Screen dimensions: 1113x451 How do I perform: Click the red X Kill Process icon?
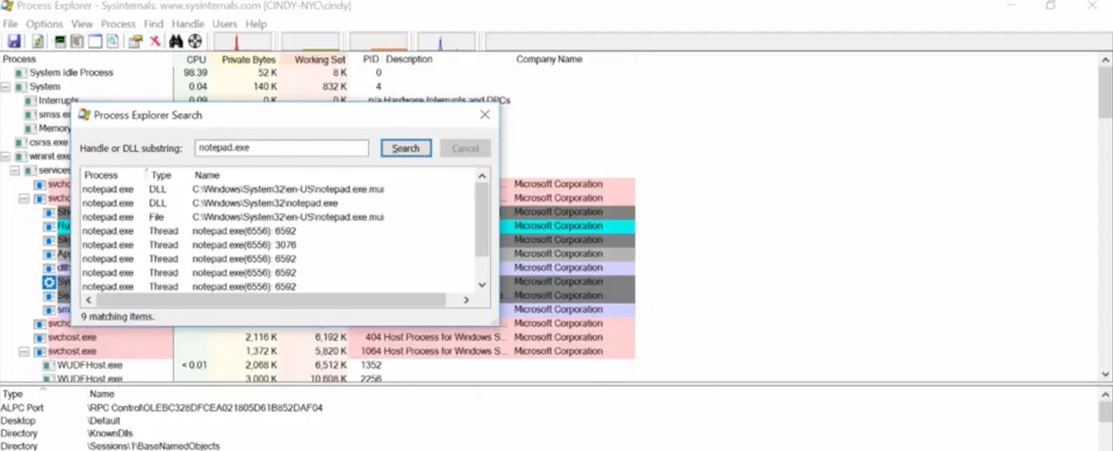[155, 41]
